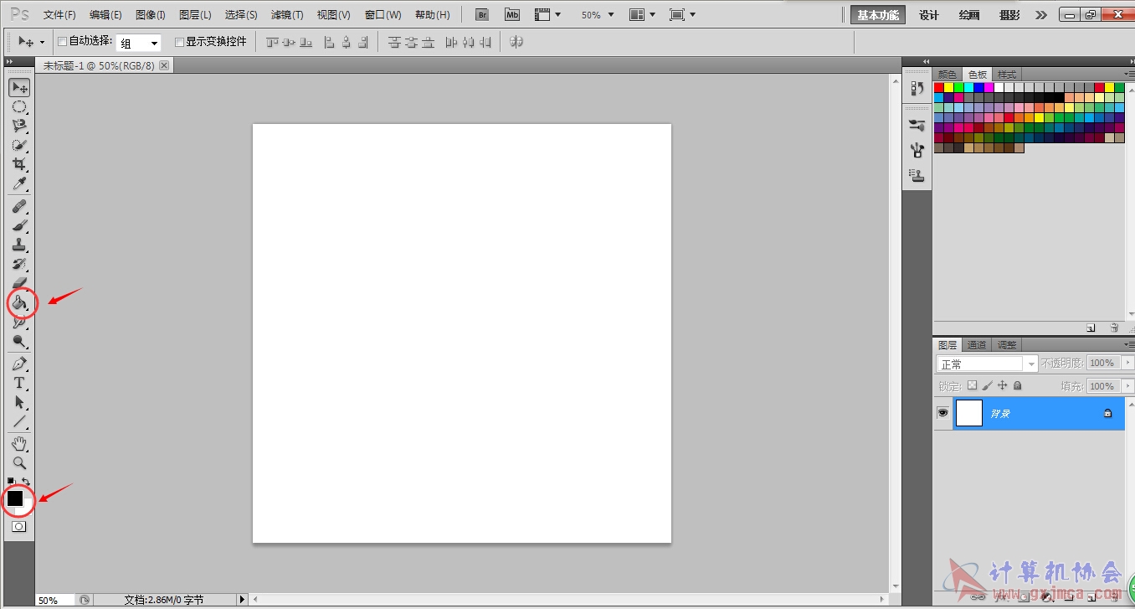Image resolution: width=1135 pixels, height=609 pixels.
Task: Select the Healing Brush tool
Action: (x=19, y=206)
